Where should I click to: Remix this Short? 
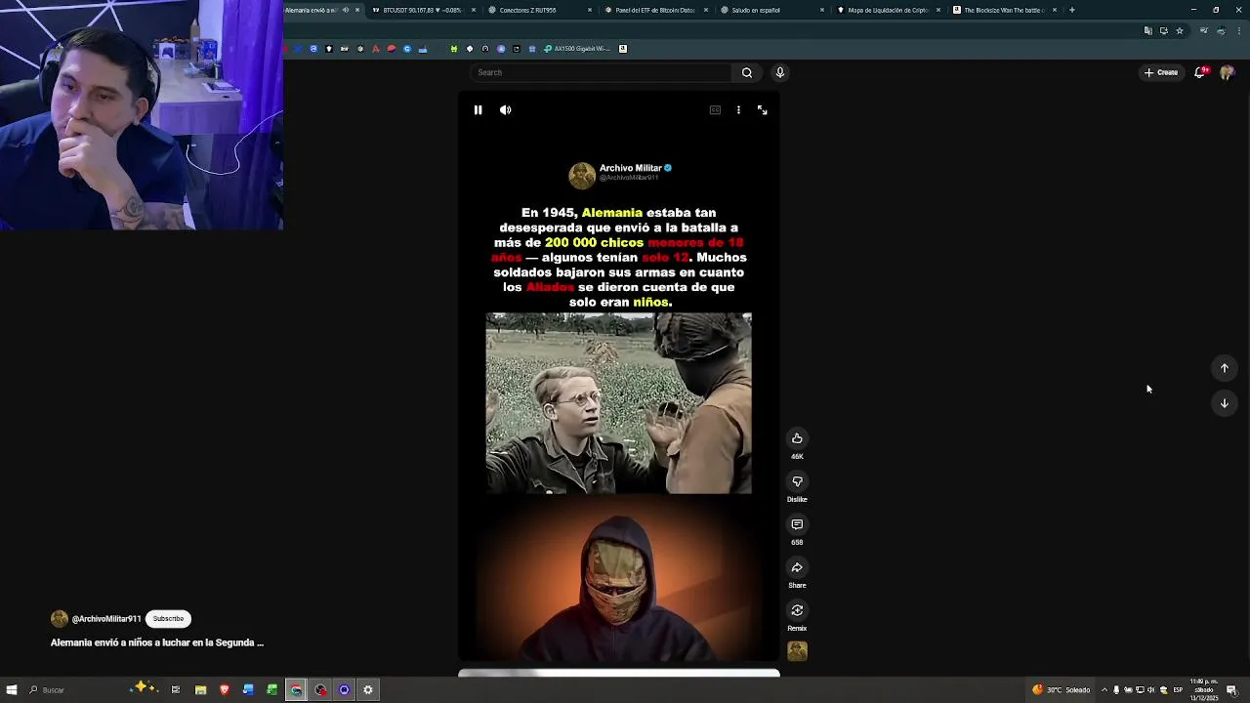pyautogui.click(x=797, y=610)
